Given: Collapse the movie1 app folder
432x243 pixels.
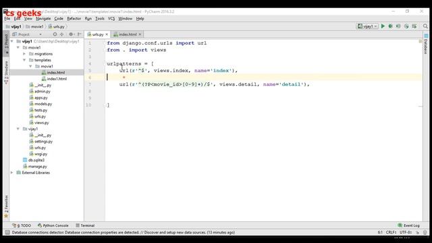Looking at the screenshot, I should coord(18,47).
